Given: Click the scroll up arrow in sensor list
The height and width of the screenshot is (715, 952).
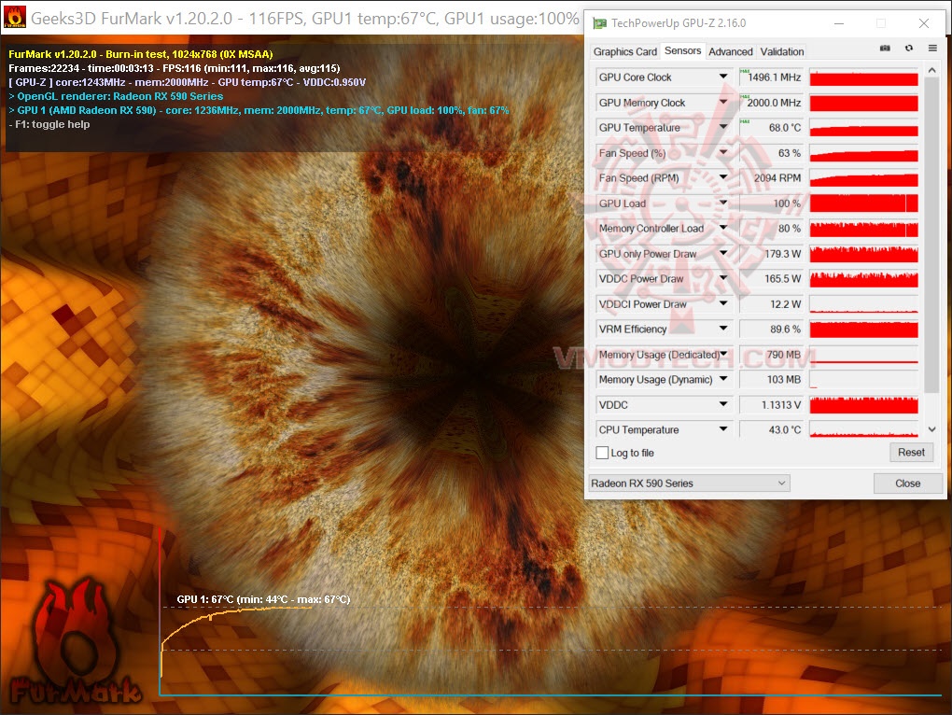Looking at the screenshot, I should (x=932, y=70).
